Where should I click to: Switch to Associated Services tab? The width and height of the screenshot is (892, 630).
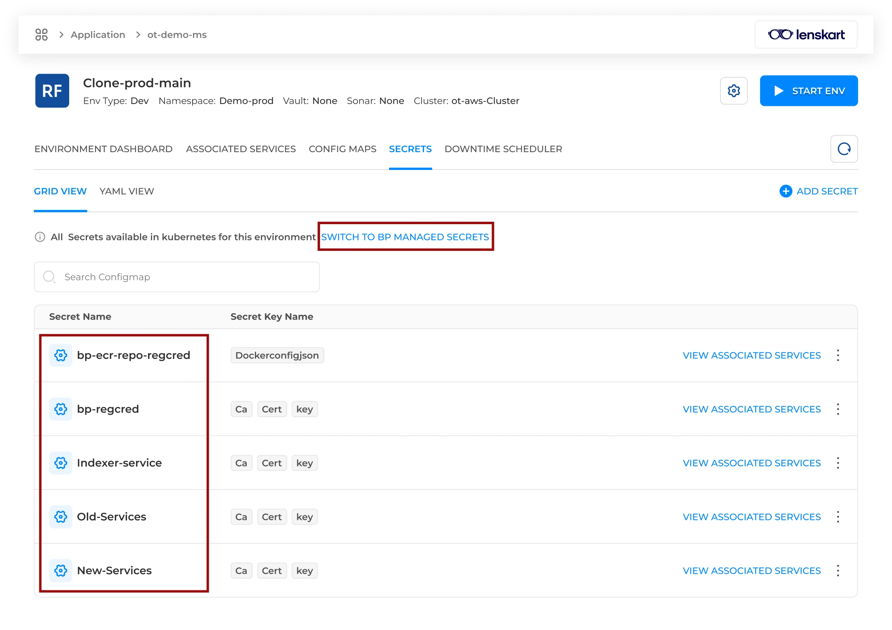[241, 149]
